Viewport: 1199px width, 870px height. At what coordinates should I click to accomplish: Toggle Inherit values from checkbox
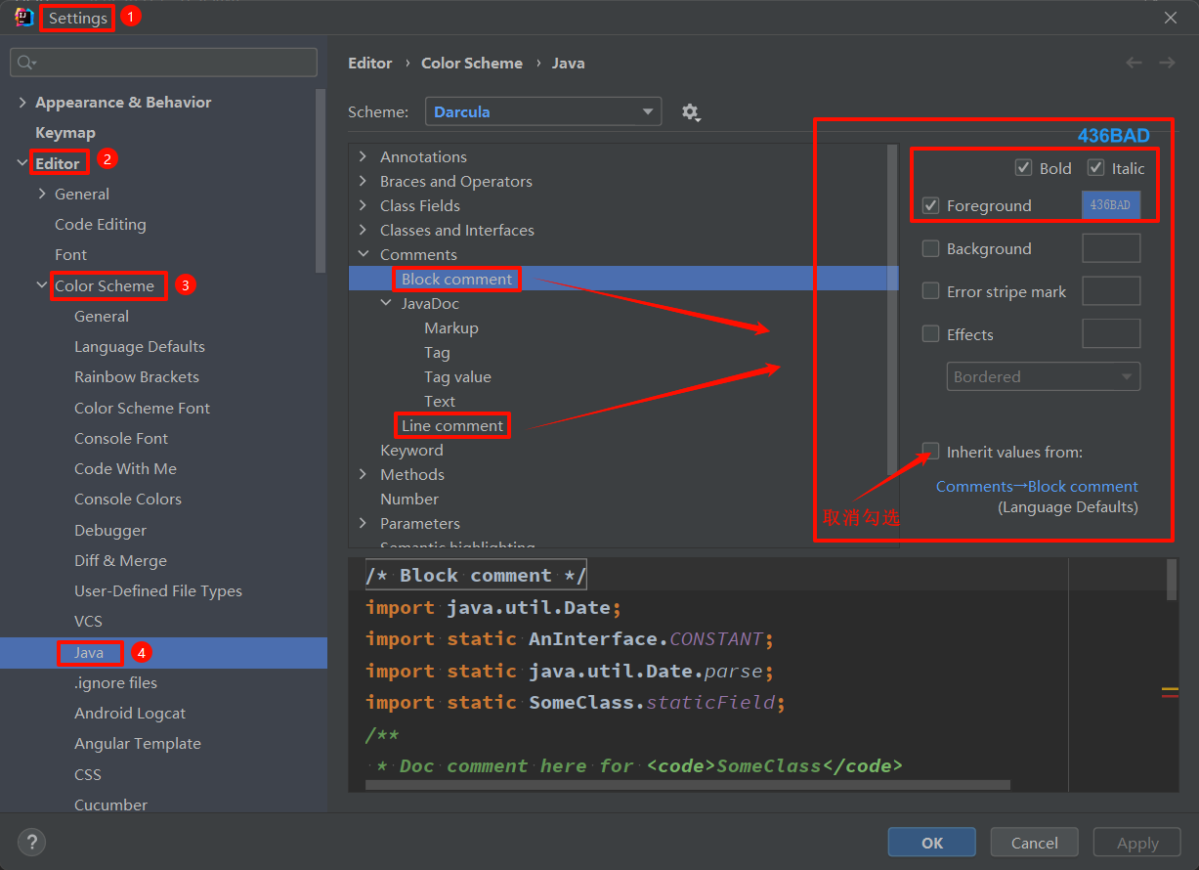(x=930, y=452)
